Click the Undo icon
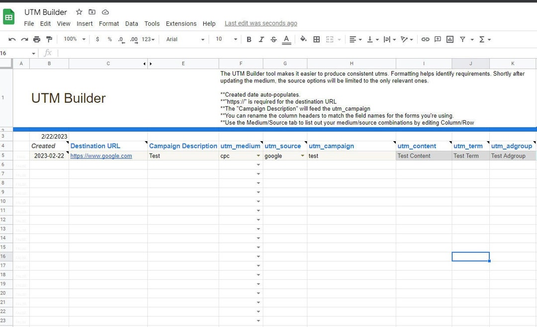The image size is (537, 327). click(x=12, y=39)
